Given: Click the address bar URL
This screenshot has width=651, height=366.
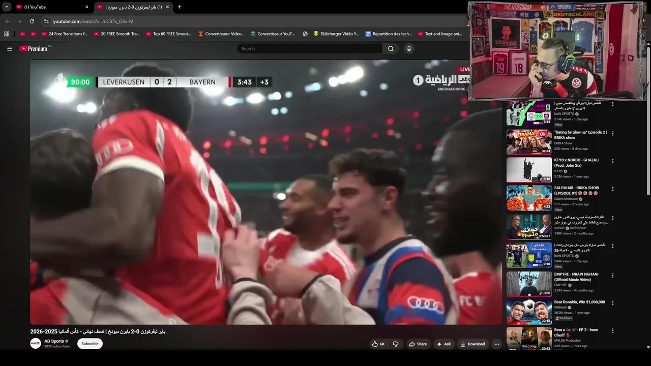Looking at the screenshot, I should point(93,21).
